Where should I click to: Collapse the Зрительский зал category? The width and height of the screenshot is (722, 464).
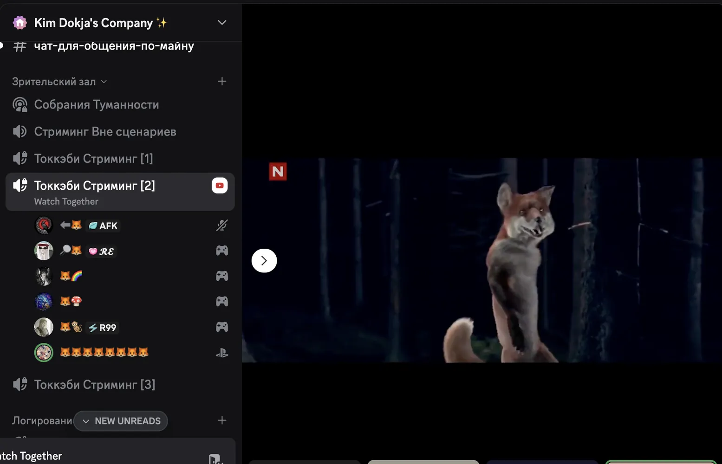click(x=59, y=82)
